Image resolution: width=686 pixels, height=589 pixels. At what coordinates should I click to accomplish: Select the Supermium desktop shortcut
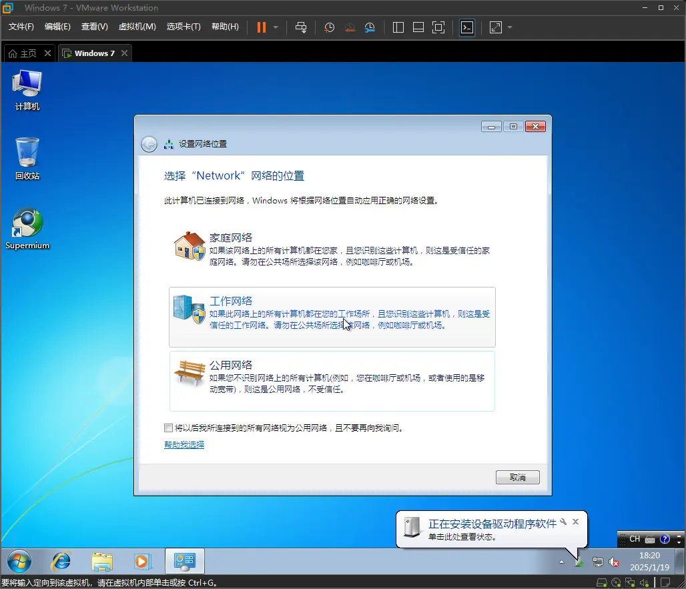(x=27, y=229)
